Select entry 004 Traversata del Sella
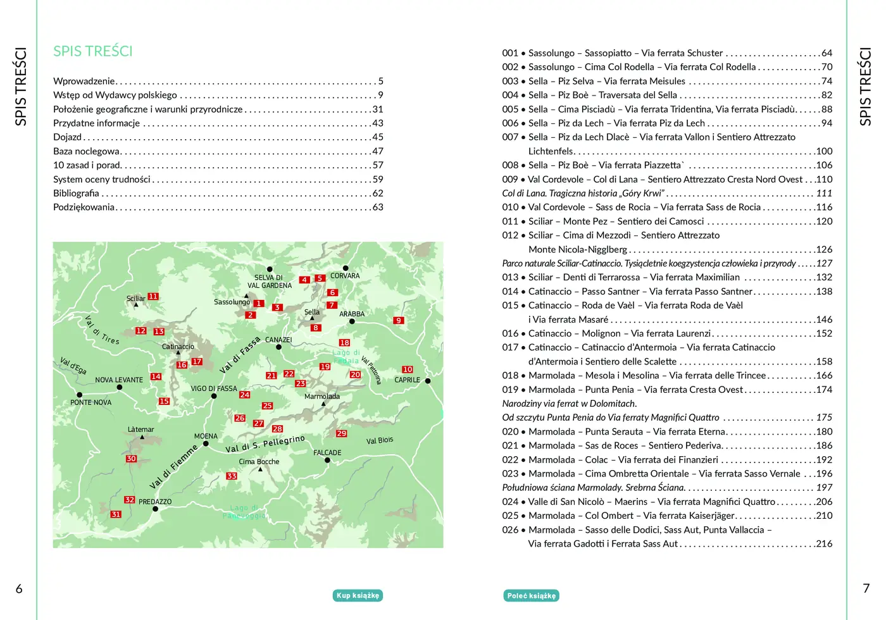 coord(668,95)
